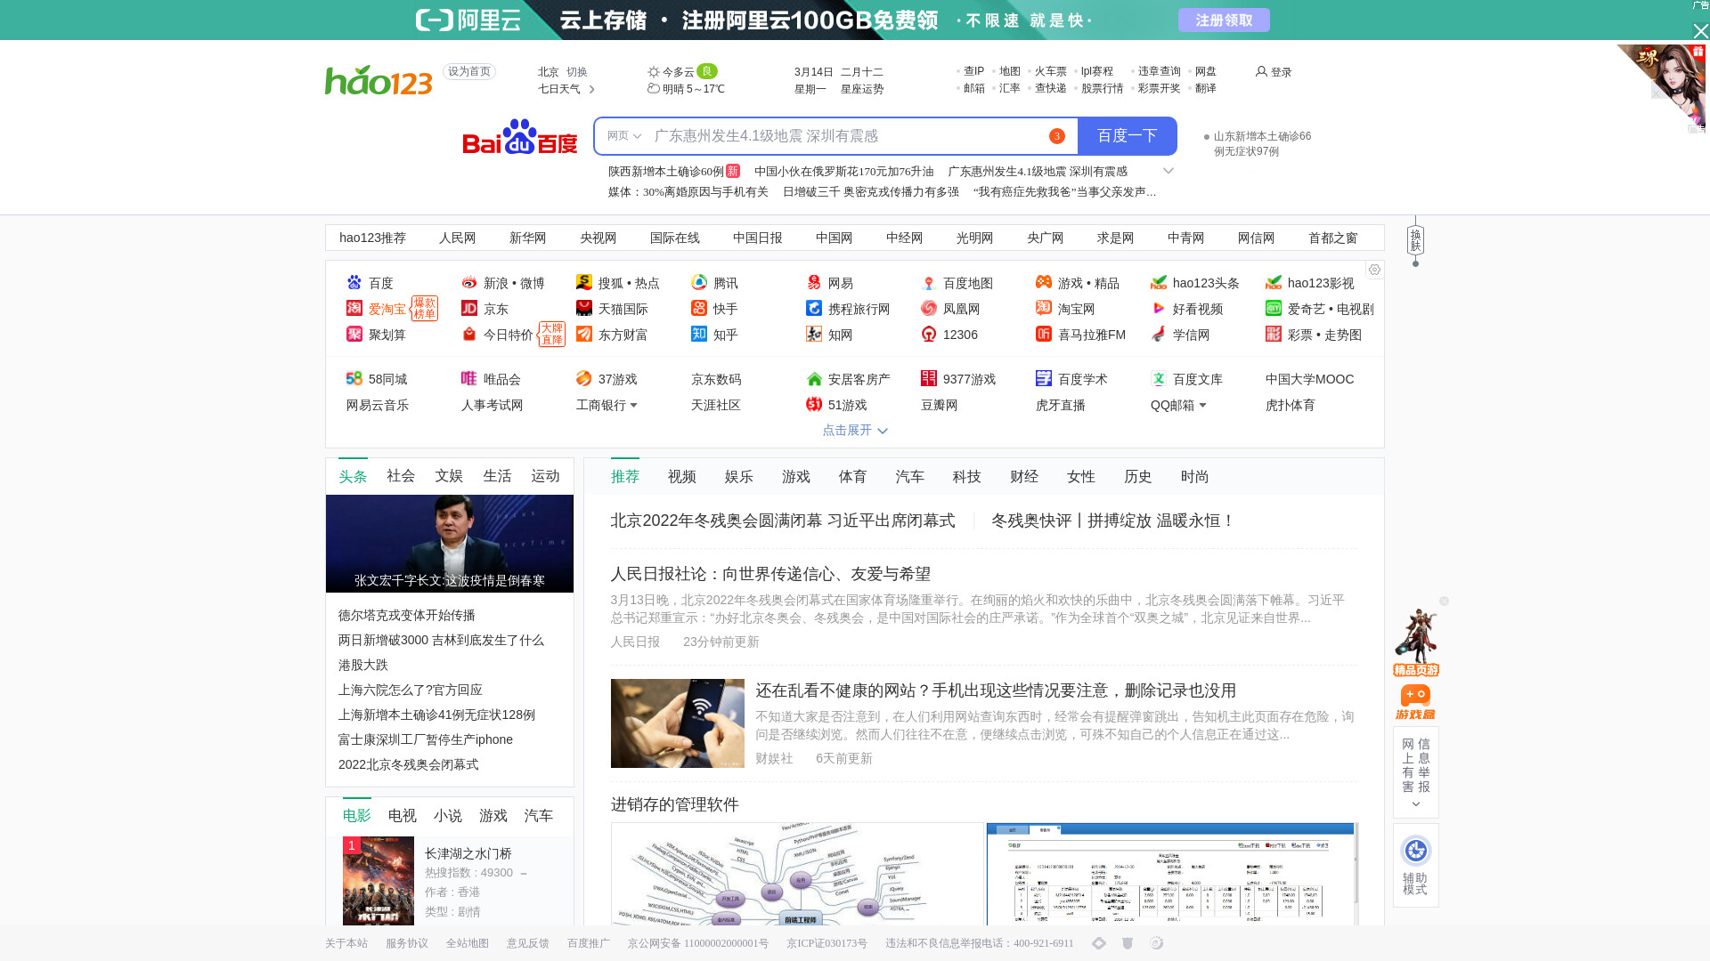Open the 爱奇艺 icon link
Viewport: 1710px width, 961px height.
tap(1274, 308)
